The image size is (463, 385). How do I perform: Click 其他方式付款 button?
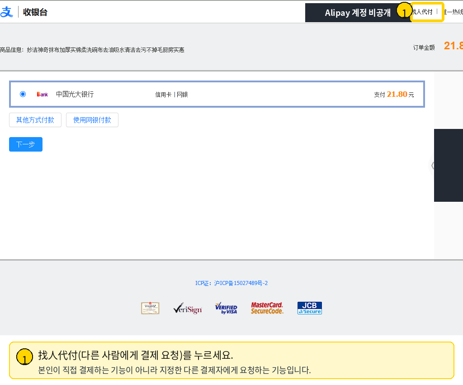tap(35, 120)
